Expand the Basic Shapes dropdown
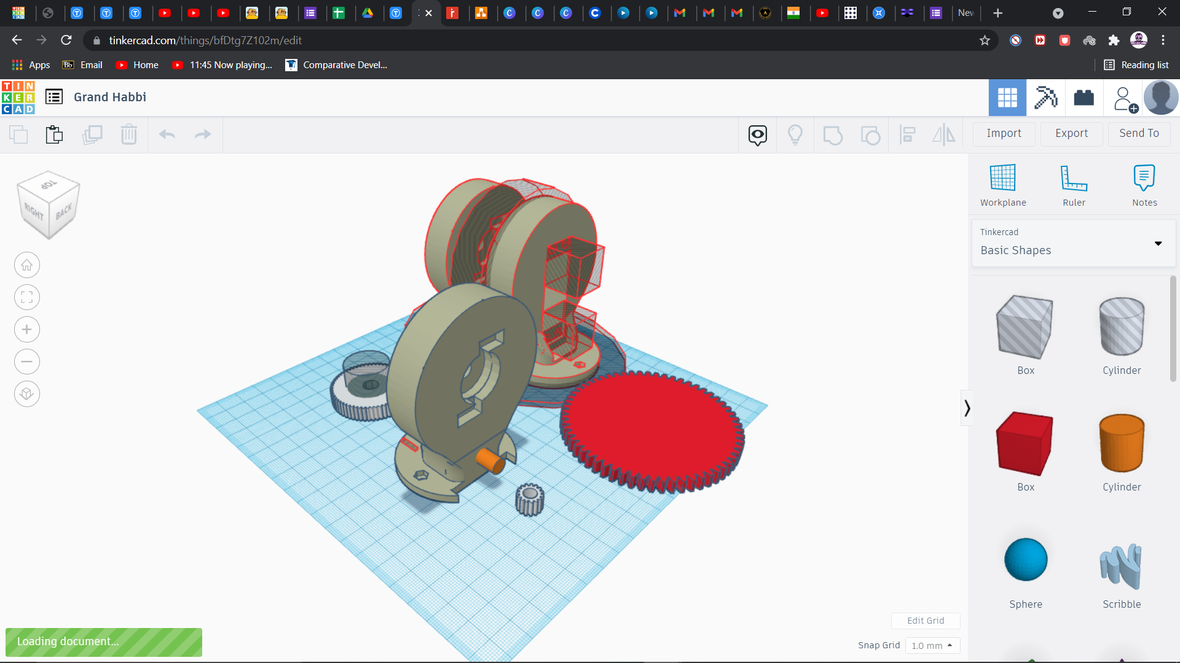This screenshot has width=1180, height=663. [x=1158, y=244]
